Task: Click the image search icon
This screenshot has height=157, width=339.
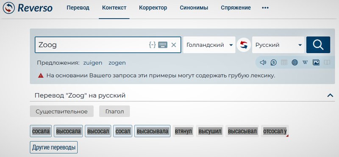Action: [316, 62]
